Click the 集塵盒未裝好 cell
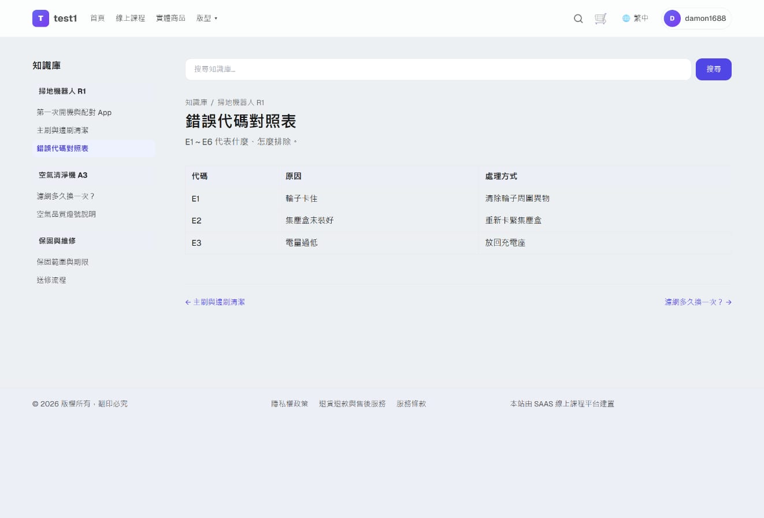Screen dimensions: 764x518 (x=379, y=221)
